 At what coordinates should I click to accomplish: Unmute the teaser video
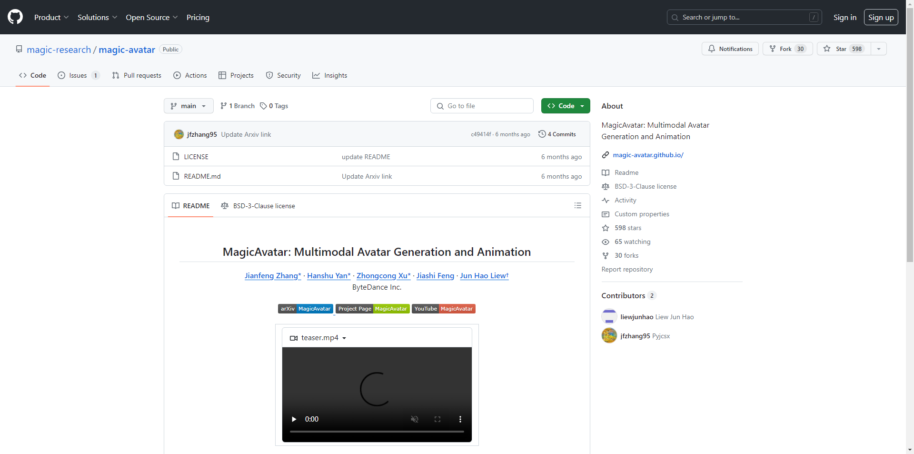click(415, 419)
